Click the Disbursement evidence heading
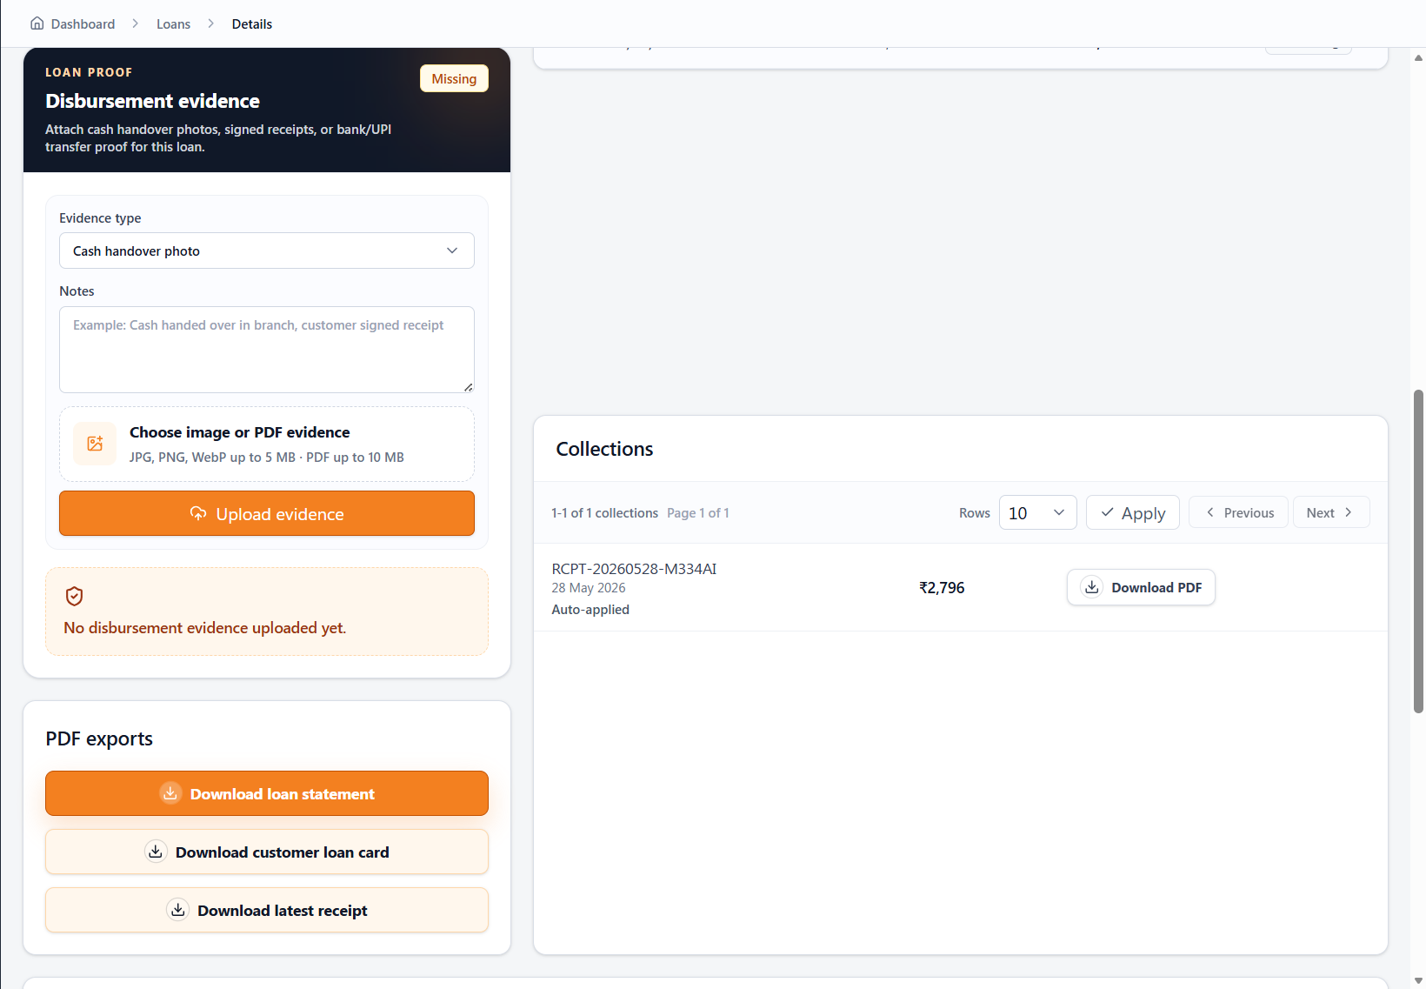 152,101
